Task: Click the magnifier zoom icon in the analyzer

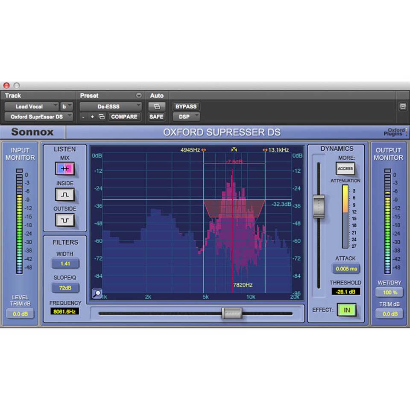Action: [97, 293]
